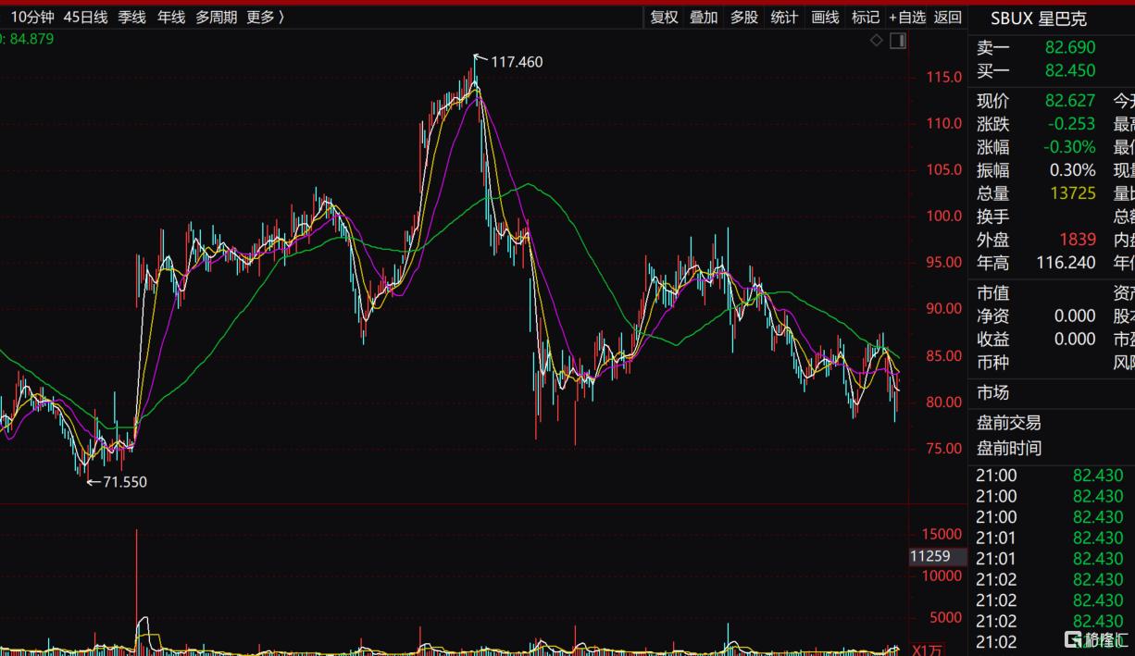Activate the 画线 drawing tool
Viewport: 1135px width, 656px height.
coord(825,17)
